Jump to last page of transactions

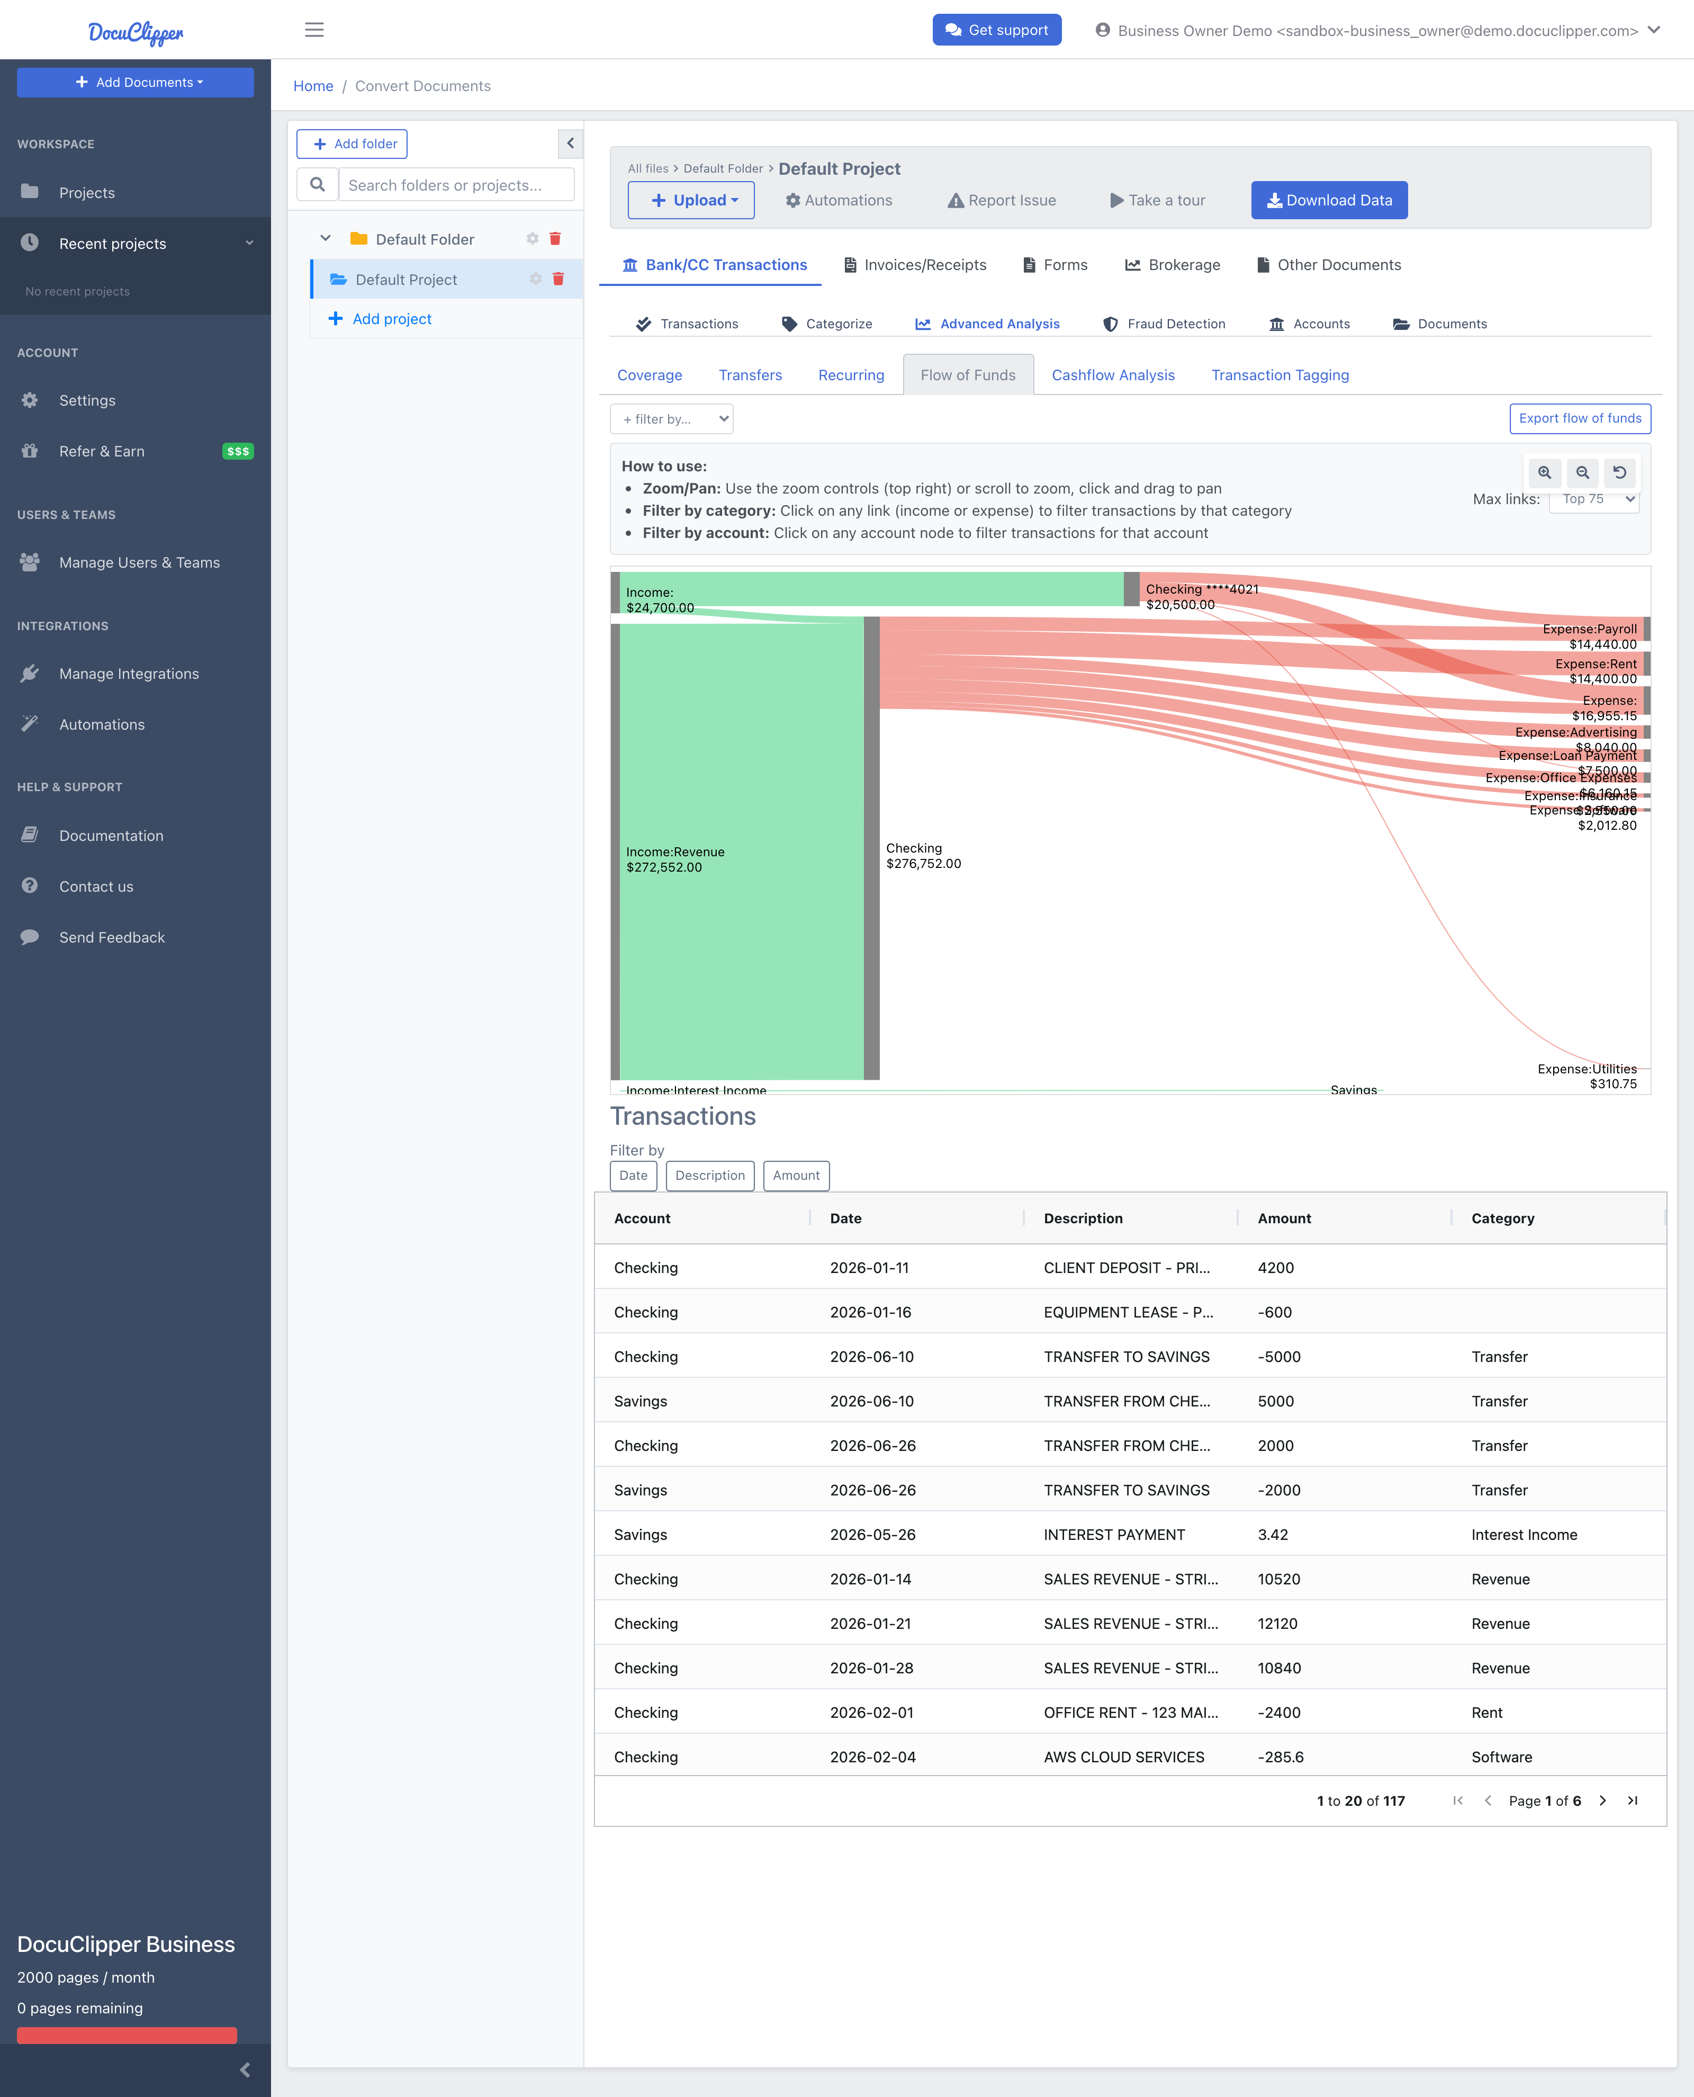1633,1800
